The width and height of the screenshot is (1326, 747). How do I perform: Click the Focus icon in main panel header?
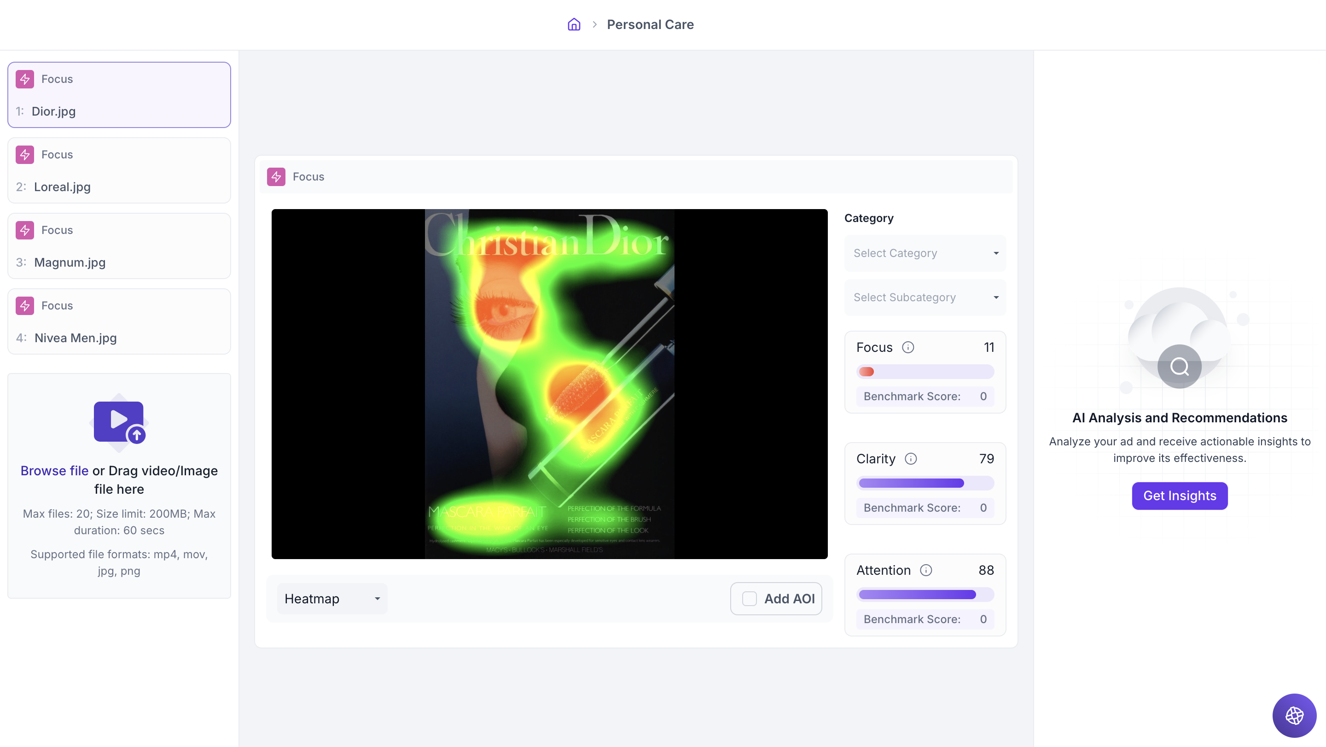coord(276,176)
